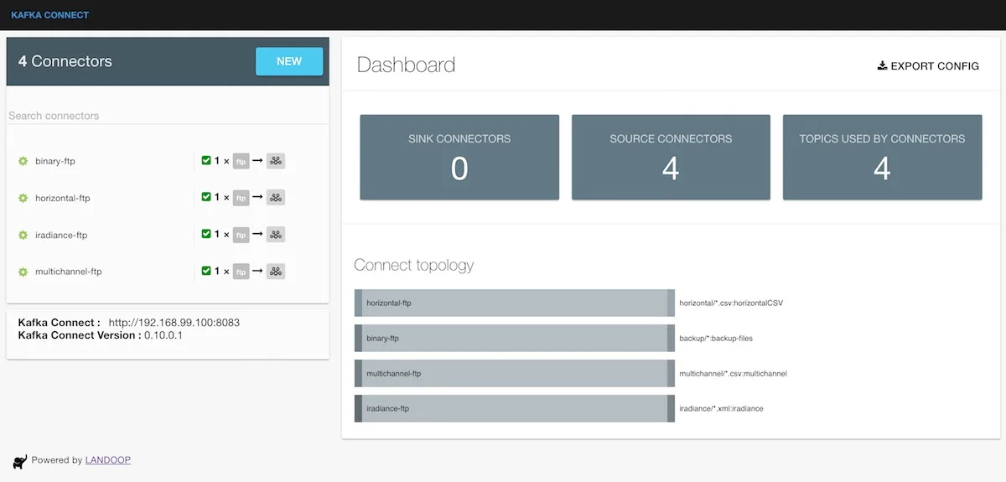The image size is (1006, 482).
Task: Click the green check icon in iradiance-ftp row
Action: (206, 234)
